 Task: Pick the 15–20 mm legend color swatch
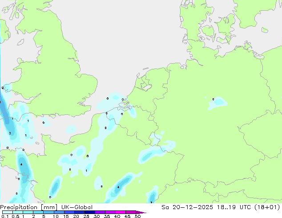click(x=69, y=212)
